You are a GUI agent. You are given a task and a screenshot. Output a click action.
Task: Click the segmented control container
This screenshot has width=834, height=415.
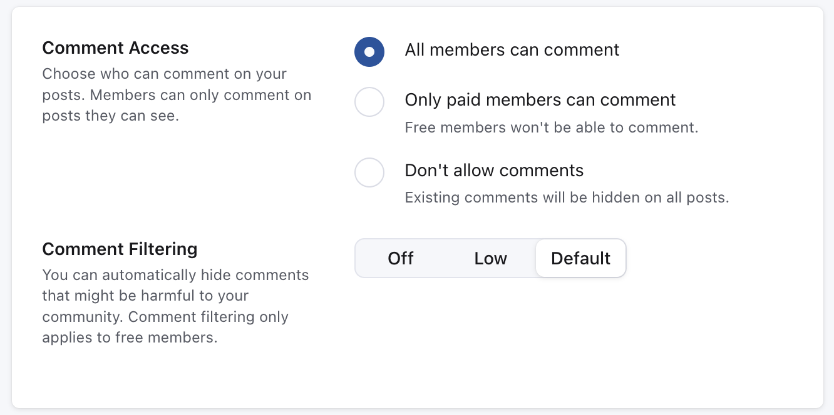[x=490, y=258]
